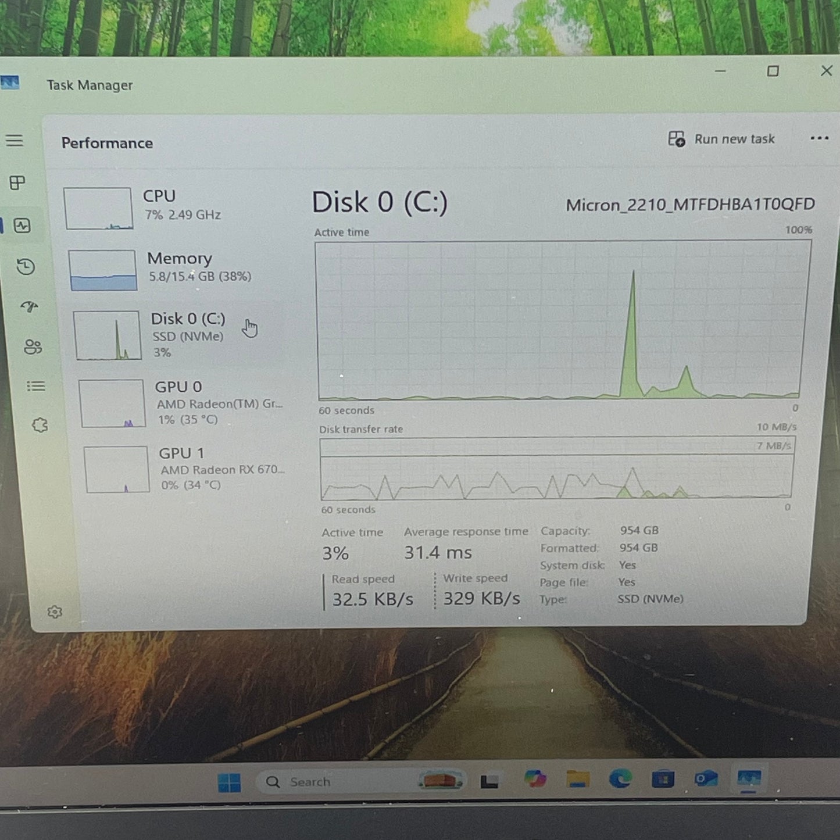This screenshot has height=840, width=840.
Task: Open Microsoft Edge from the taskbar
Action: click(x=620, y=778)
